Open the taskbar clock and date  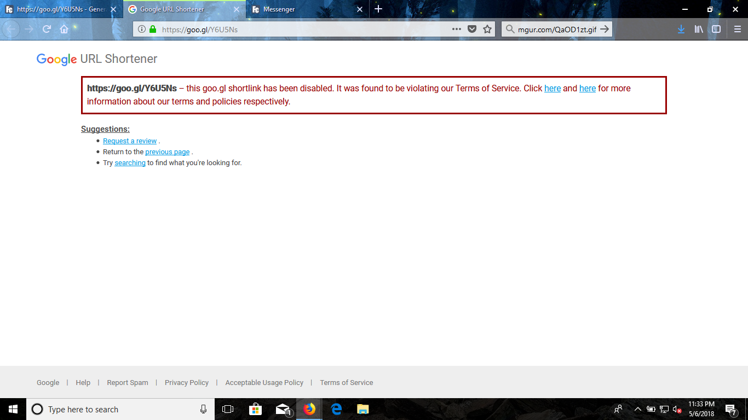(701, 409)
